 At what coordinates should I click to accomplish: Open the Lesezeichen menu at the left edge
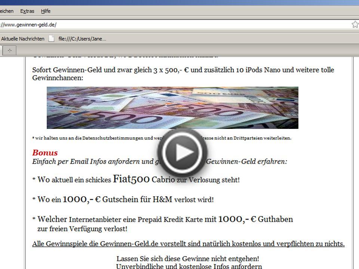[x=6, y=11]
